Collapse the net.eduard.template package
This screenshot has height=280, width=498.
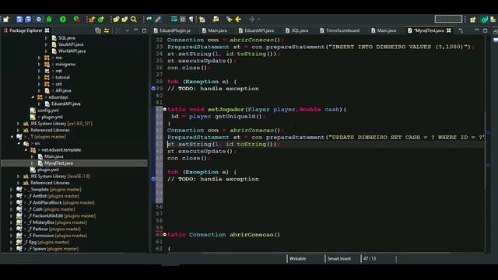tap(26, 150)
